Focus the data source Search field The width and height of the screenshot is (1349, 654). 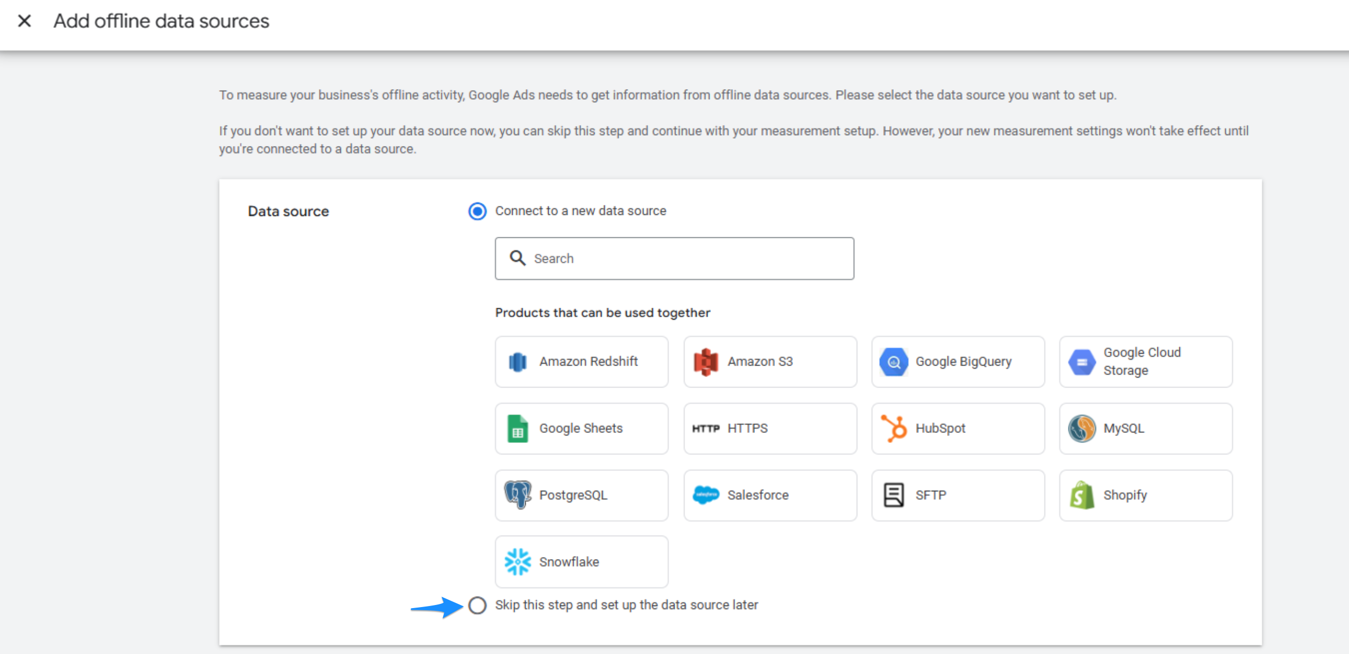674,259
